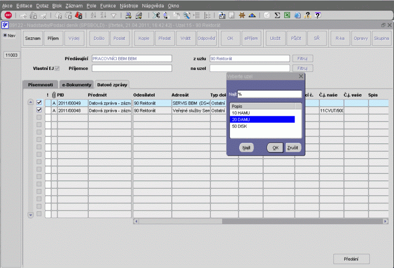Click the Excel export icon
Image resolution: width=394 pixels, height=268 pixels.
pyautogui.click(x=287, y=16)
